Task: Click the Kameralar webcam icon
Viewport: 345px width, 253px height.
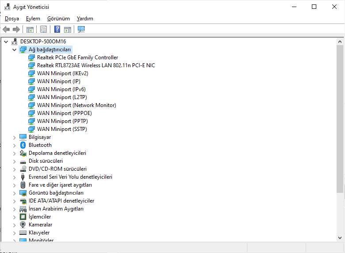Action: (23, 225)
